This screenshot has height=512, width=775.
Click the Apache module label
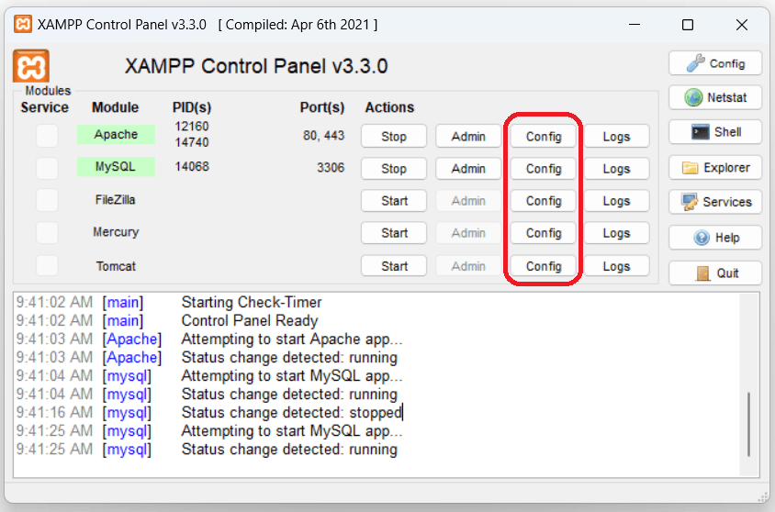click(116, 134)
